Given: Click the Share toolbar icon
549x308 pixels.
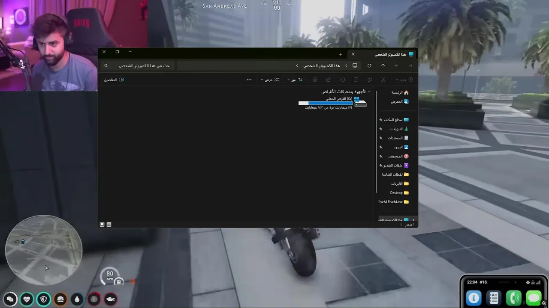Looking at the screenshot, I should pos(329,80).
